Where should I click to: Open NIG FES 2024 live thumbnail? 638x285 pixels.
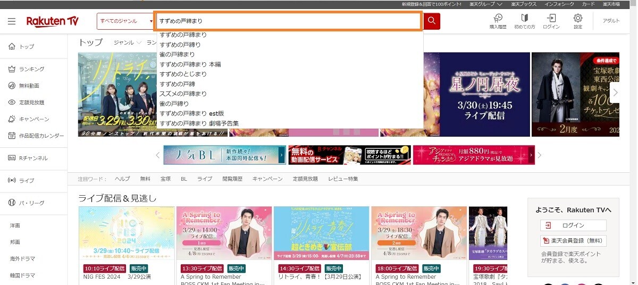point(127,233)
